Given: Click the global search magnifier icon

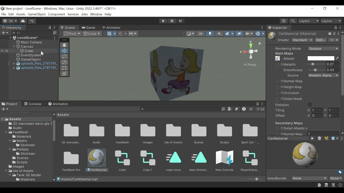Looking at the screenshot, I should click(x=293, y=21).
